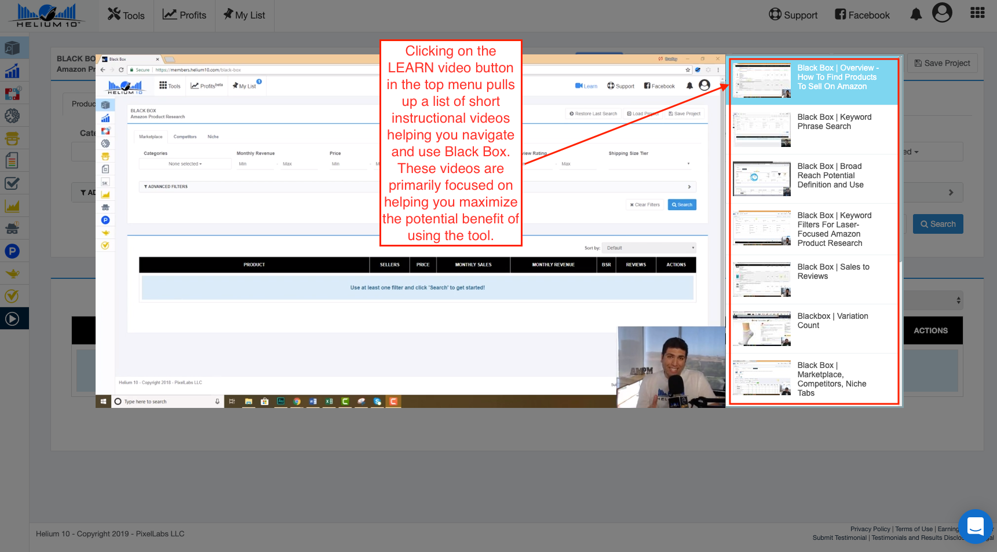
Task: Click the Refund Genie lamp icon
Action: pos(12,274)
